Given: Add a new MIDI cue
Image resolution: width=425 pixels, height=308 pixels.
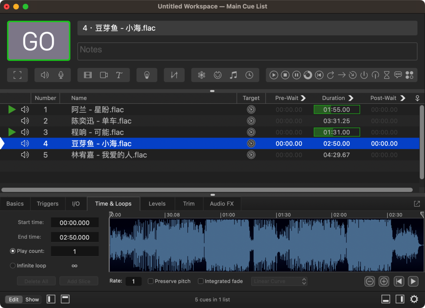Looking at the screenshot, I should pyautogui.click(x=217, y=75).
